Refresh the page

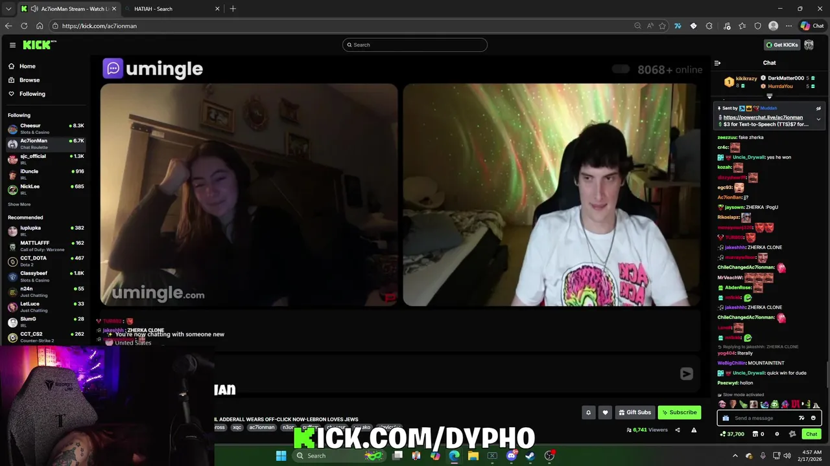[24, 26]
